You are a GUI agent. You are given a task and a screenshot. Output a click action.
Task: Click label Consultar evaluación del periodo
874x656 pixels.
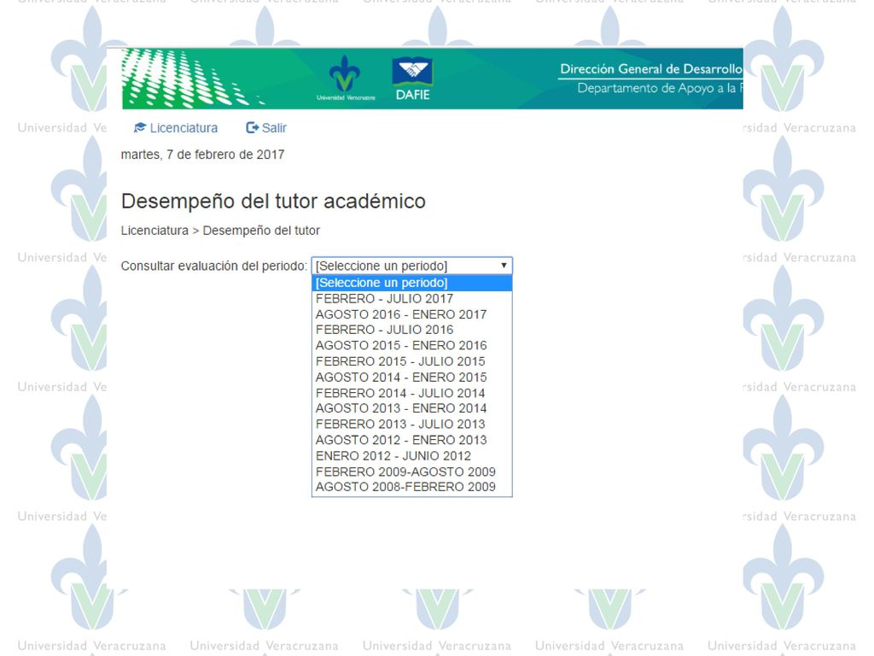click(214, 266)
